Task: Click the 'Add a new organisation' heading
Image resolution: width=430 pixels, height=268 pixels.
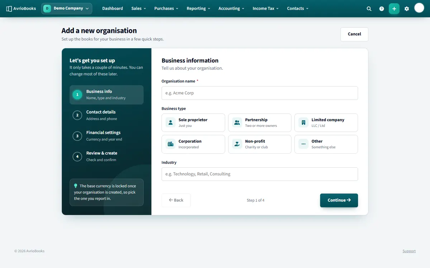Action: coord(99,31)
